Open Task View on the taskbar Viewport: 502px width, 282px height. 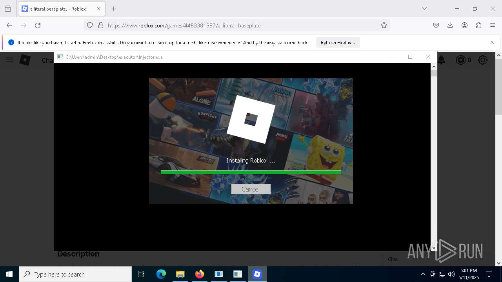[141, 274]
